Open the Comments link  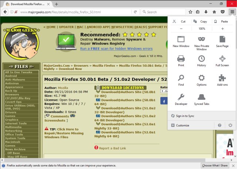click(60, 116)
